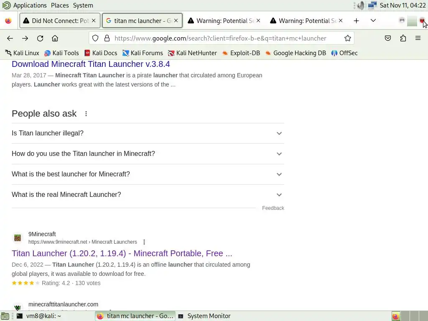Viewport: 428px width, 321px height.
Task: Open tracking protection shield info
Action: 95,38
